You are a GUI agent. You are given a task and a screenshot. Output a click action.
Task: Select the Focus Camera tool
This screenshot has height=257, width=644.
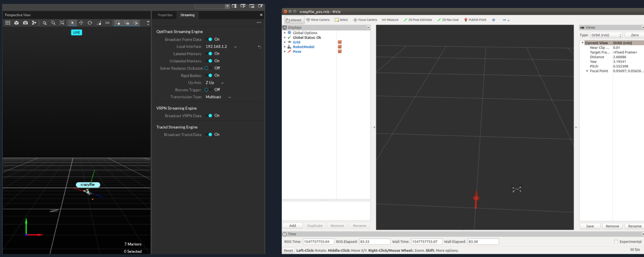(365, 20)
